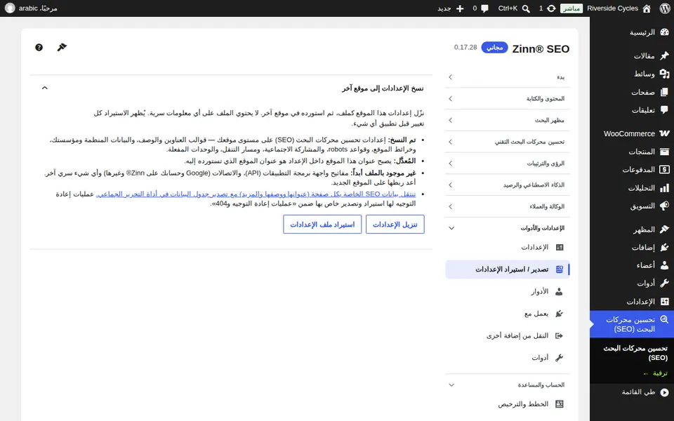
Task: Click the استيراد ملف الإعدادات button
Action: click(x=322, y=225)
